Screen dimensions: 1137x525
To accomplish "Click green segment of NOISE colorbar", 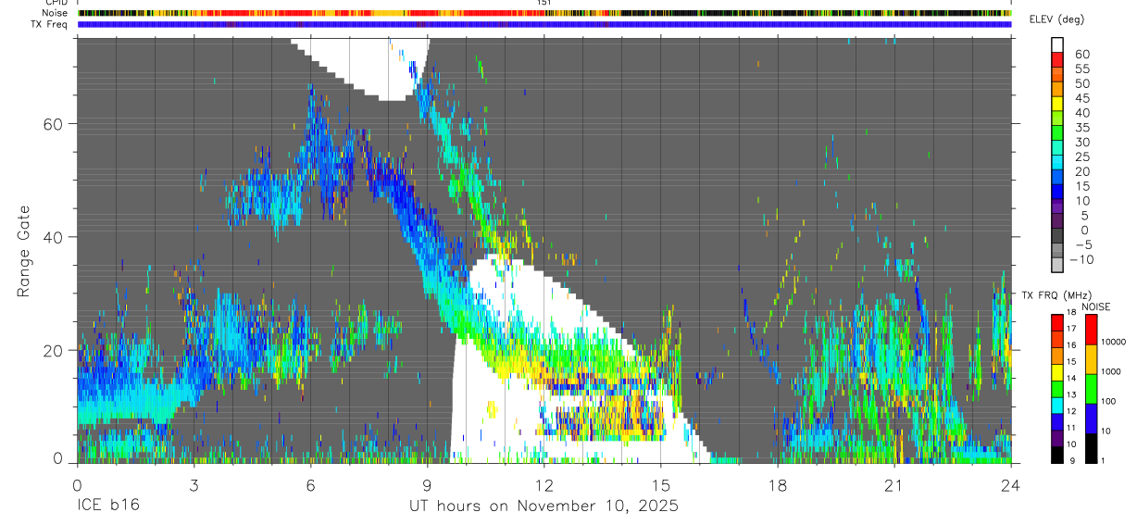I will coord(1092,389).
